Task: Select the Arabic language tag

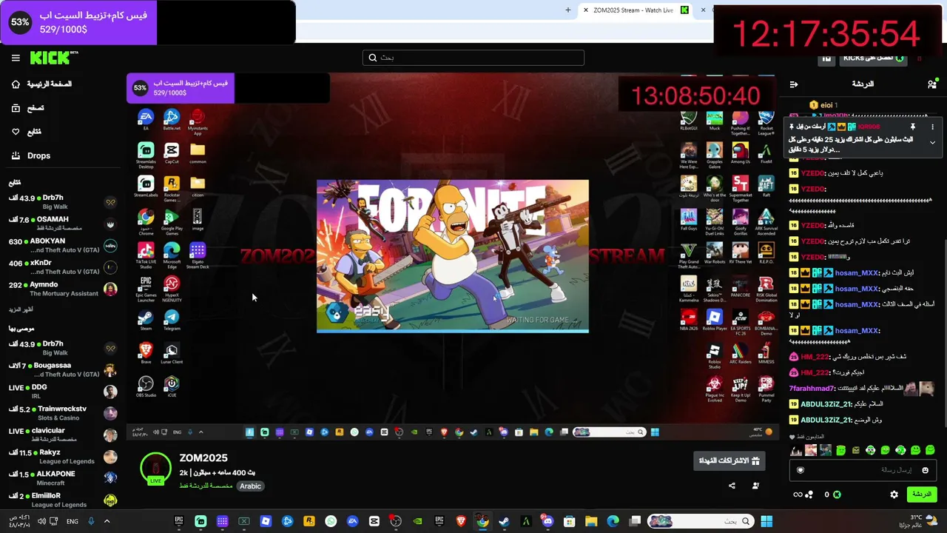Action: tap(250, 486)
